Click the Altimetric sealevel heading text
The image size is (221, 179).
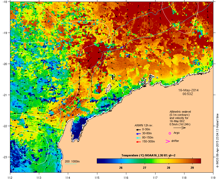(180, 112)
